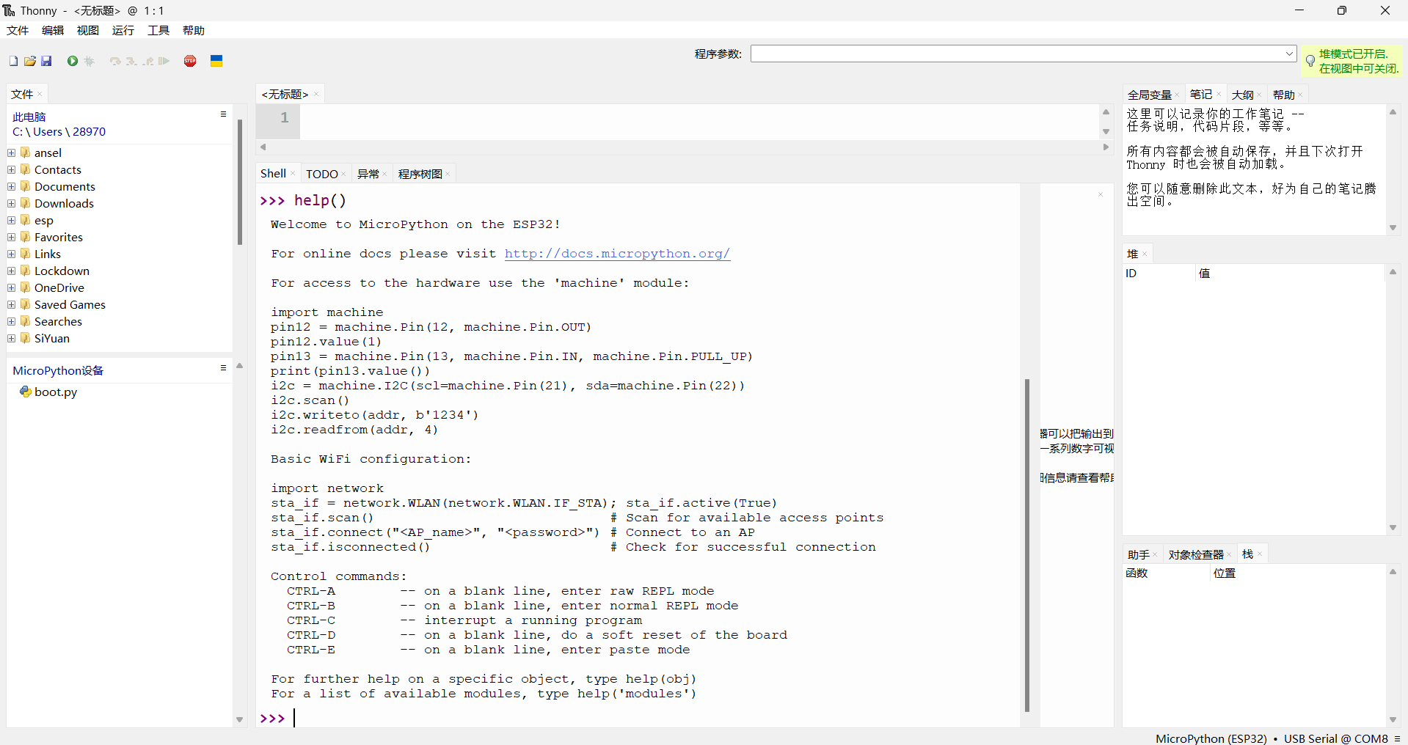Switch to the 异常 tab
Screen dimensions: 1408x745
coord(368,174)
